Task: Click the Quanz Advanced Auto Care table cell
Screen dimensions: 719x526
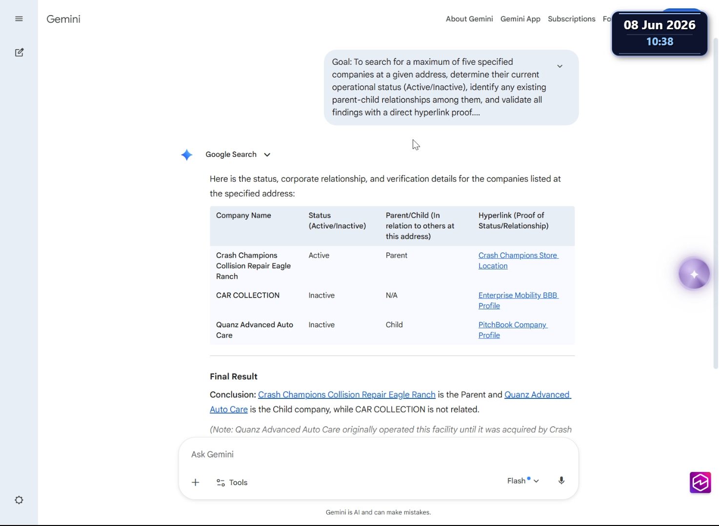Action: (x=255, y=330)
